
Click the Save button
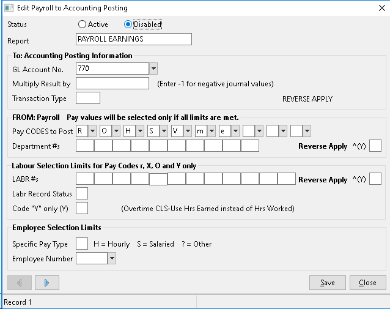pyautogui.click(x=327, y=283)
